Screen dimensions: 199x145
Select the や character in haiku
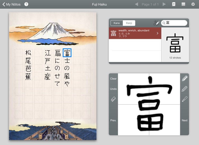(67, 84)
